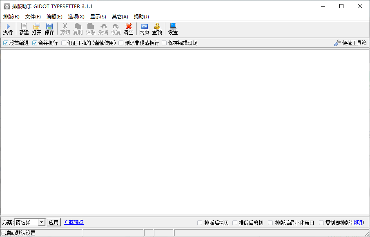Image resolution: width=370 pixels, height=237 pixels.
Task: Click the 粘贴 paste icon
Action: pyautogui.click(x=91, y=26)
